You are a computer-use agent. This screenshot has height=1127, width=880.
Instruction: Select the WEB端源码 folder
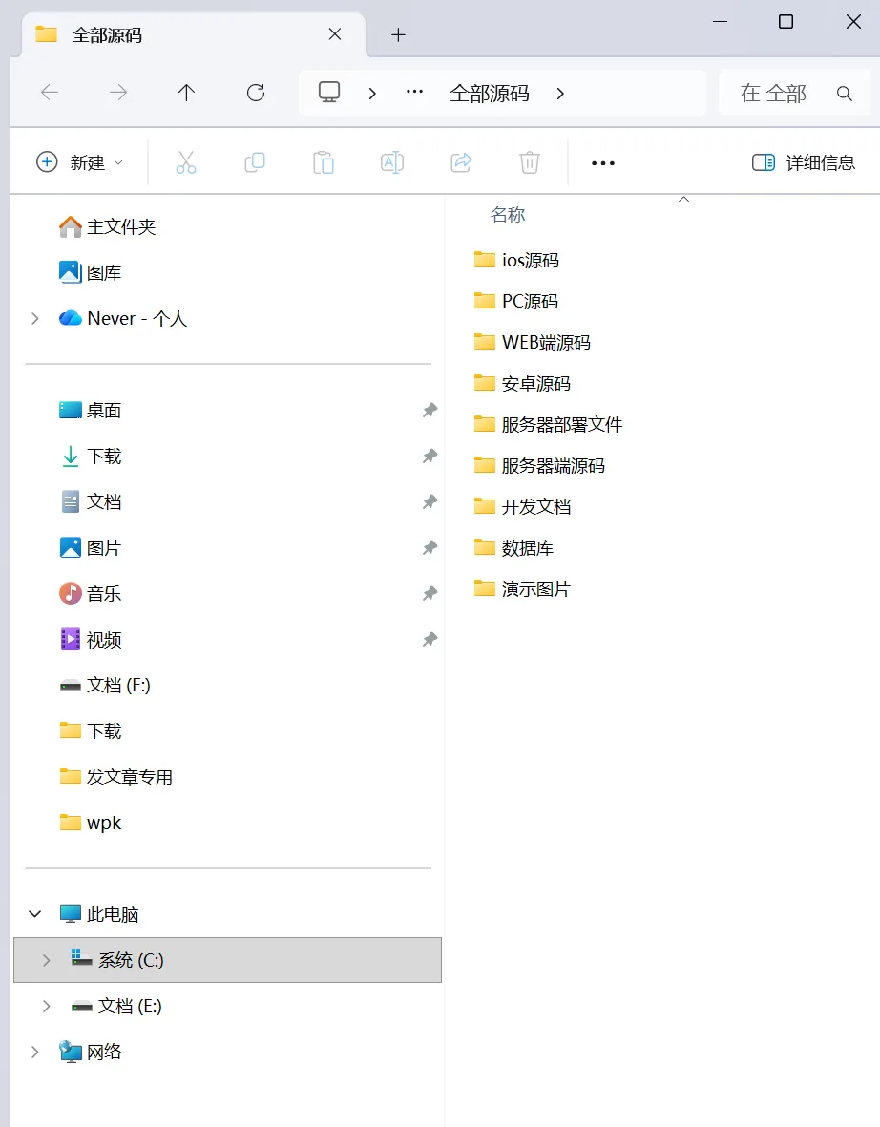533,342
